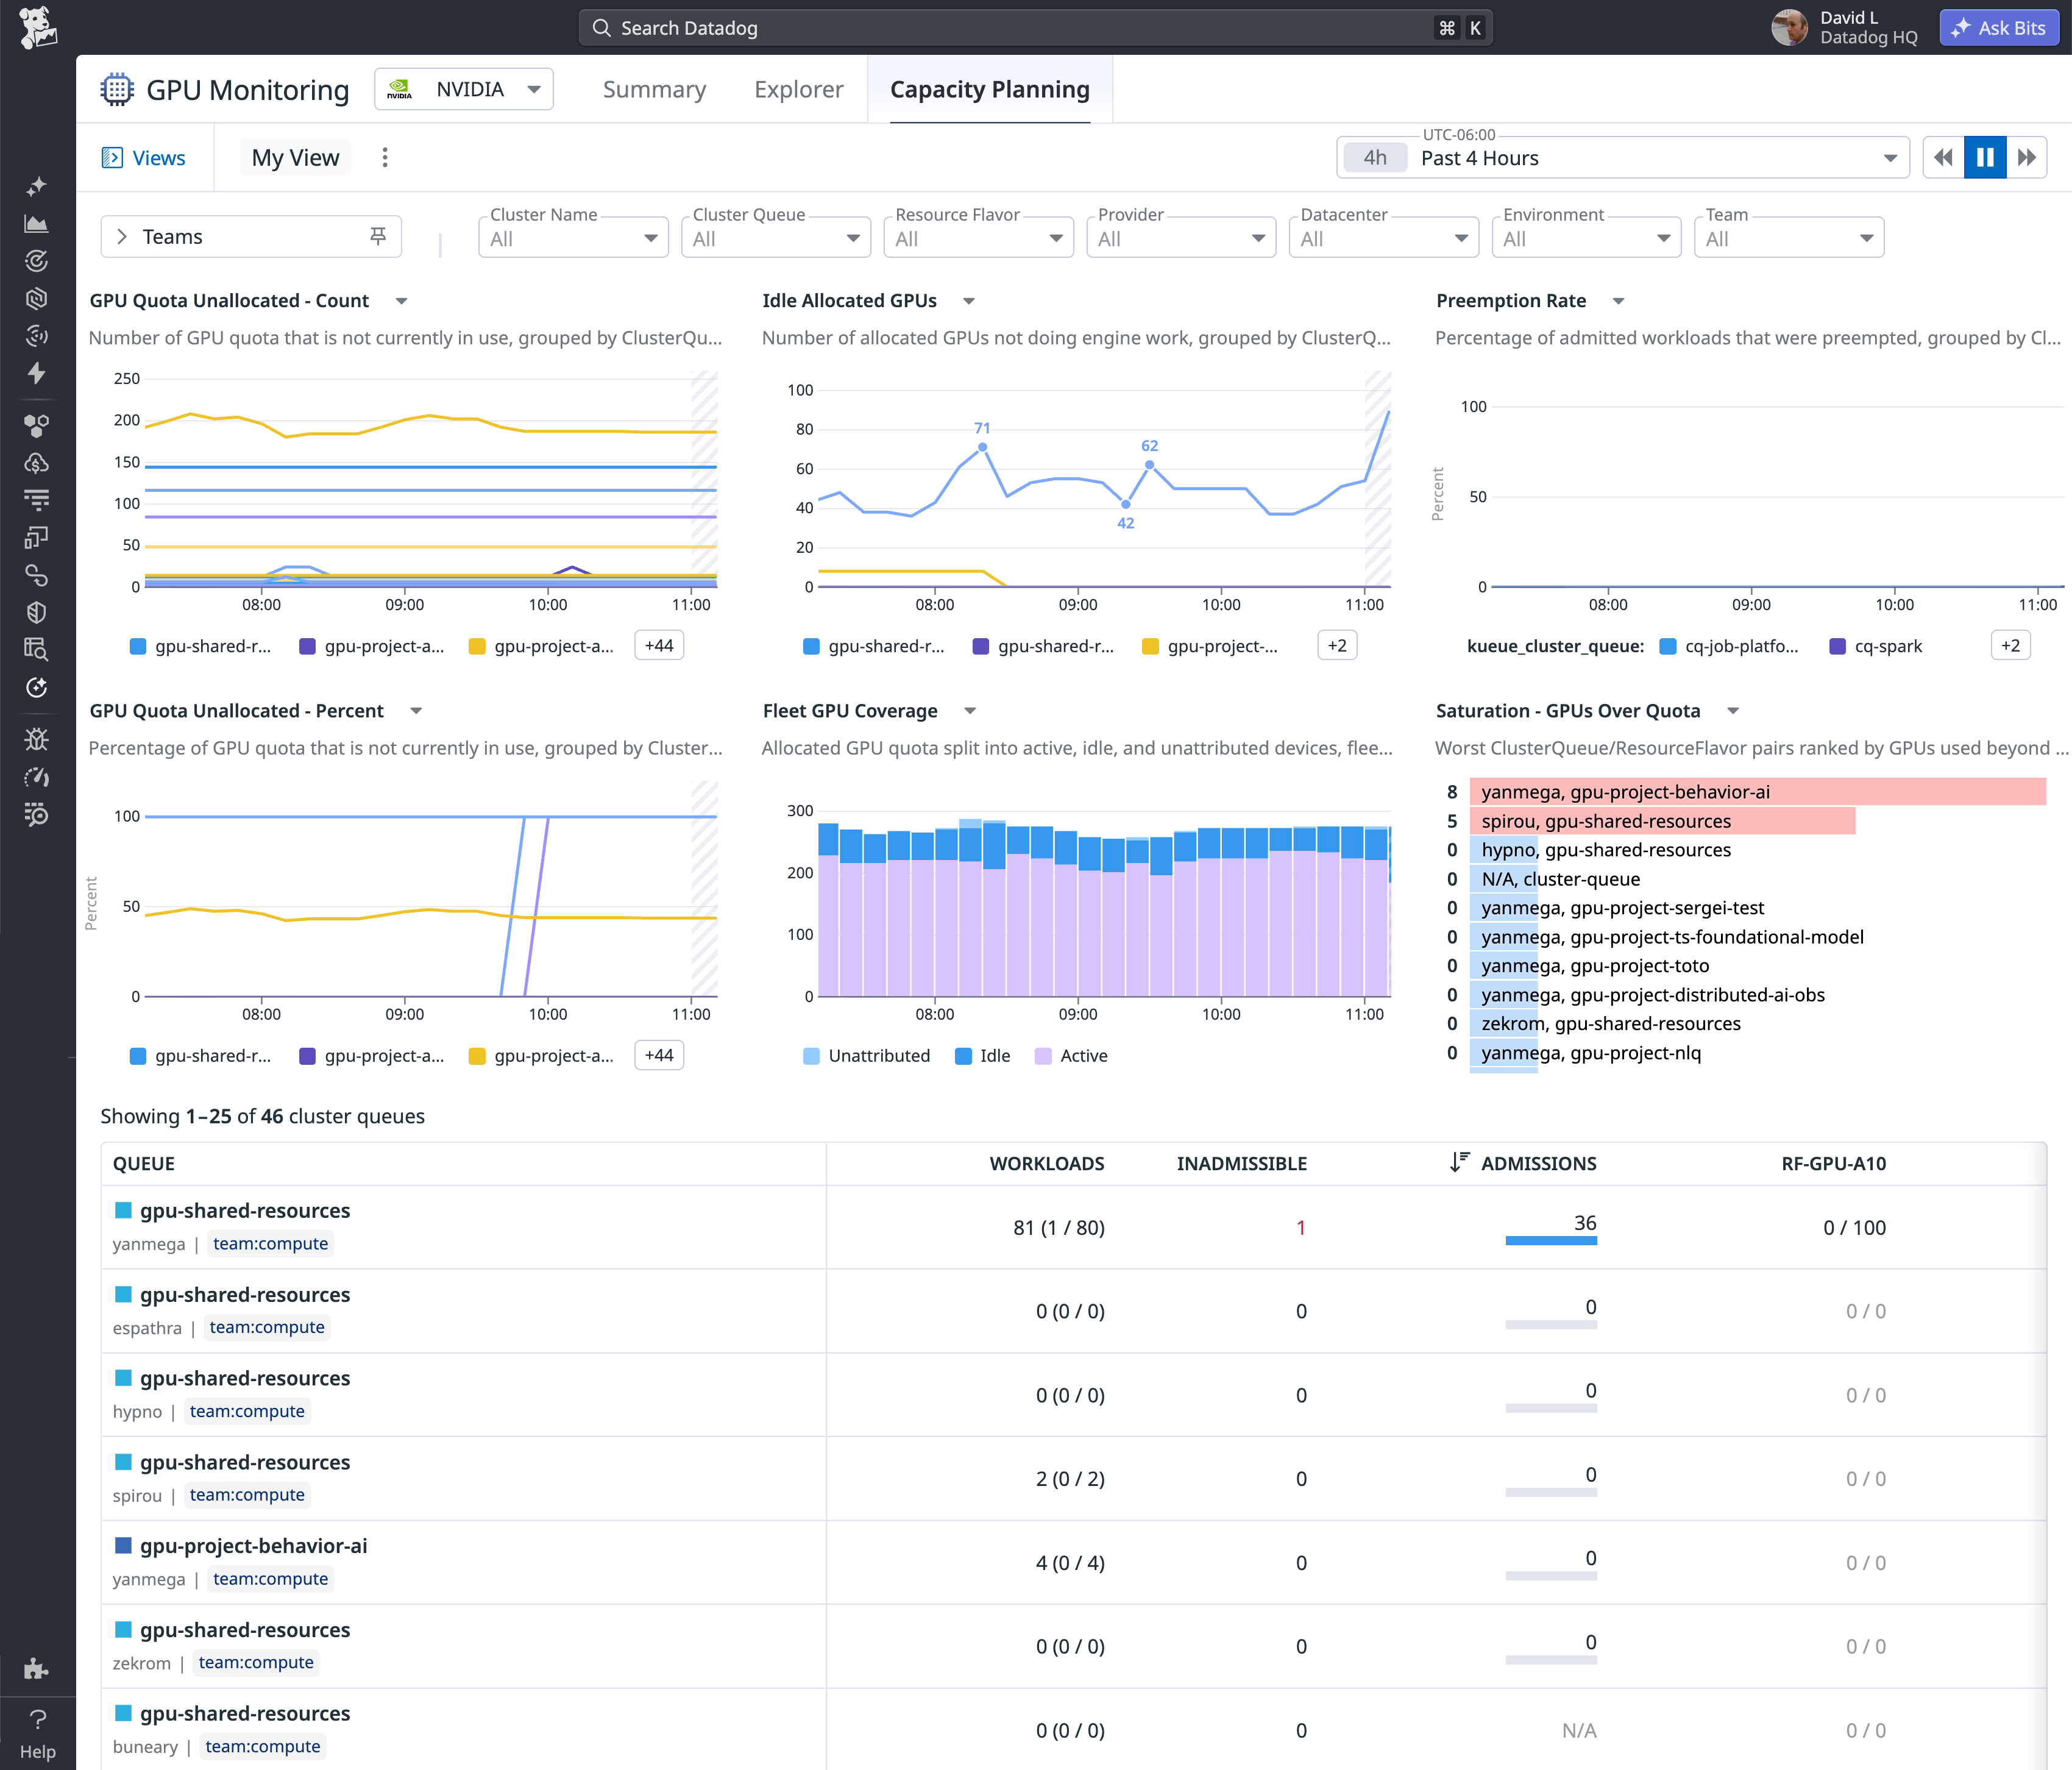Toggle cq-spark series in Preemption Rate legend
This screenshot has width=2072, height=1770.
tap(1876, 646)
